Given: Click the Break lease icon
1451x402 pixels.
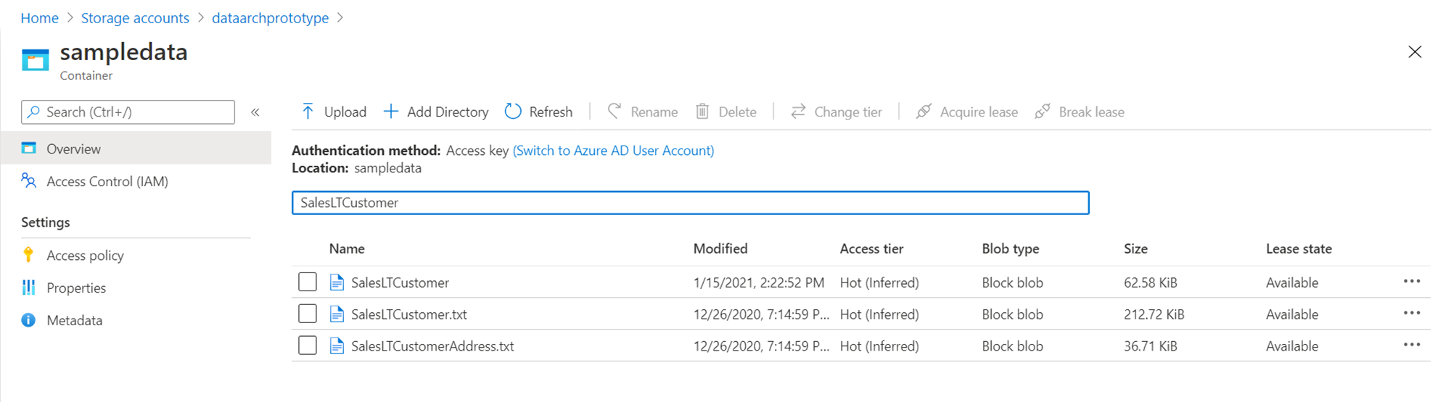Looking at the screenshot, I should point(1043,112).
